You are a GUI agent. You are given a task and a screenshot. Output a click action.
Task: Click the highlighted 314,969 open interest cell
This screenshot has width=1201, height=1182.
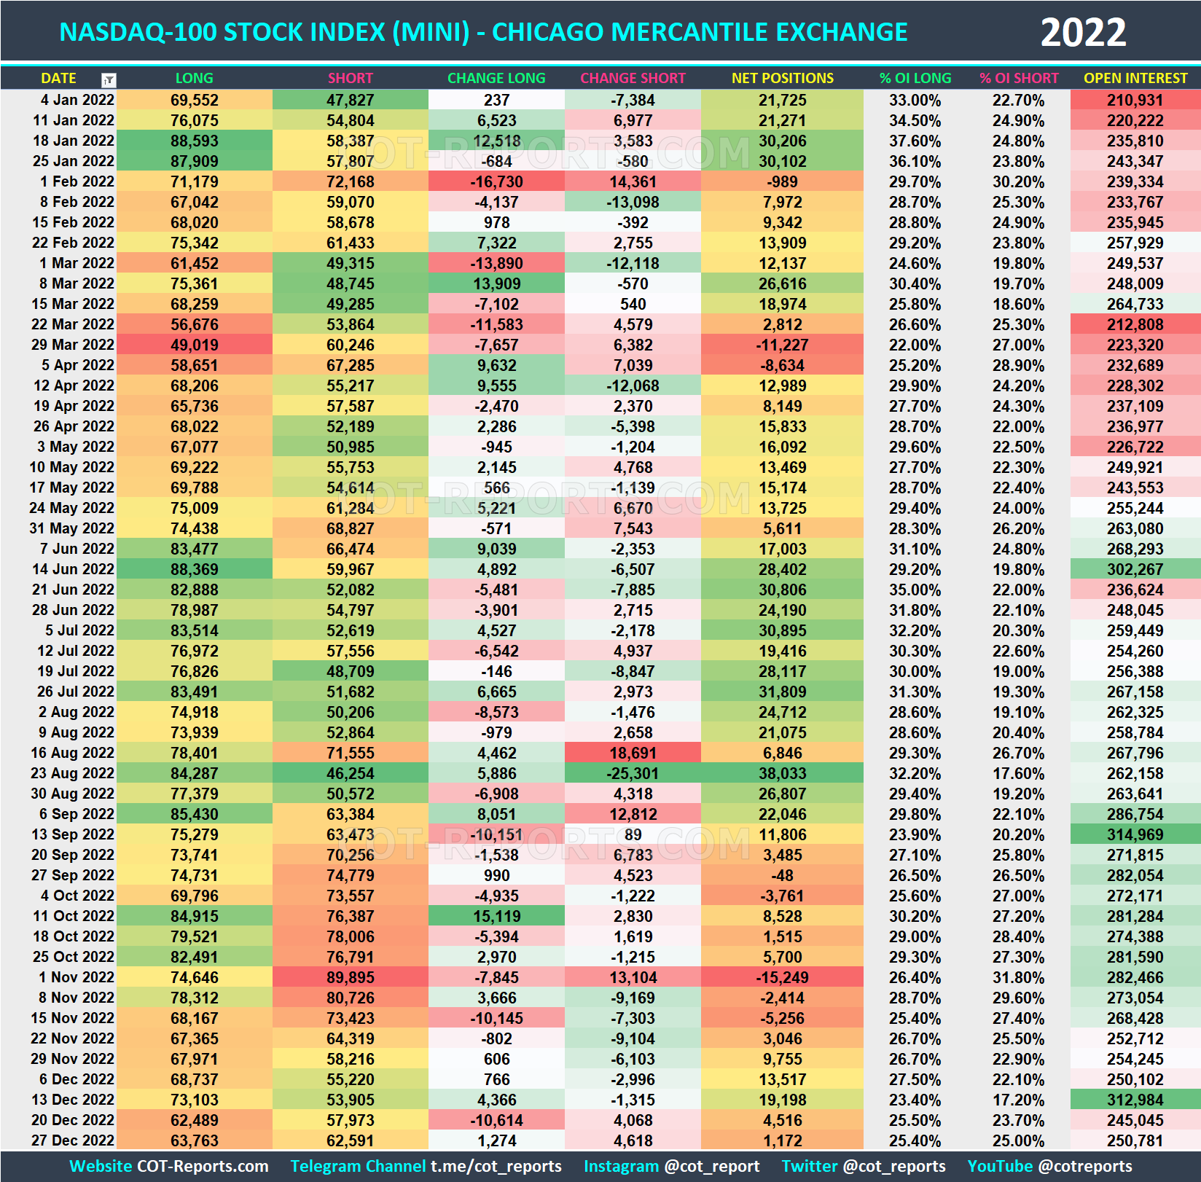[x=1135, y=834]
